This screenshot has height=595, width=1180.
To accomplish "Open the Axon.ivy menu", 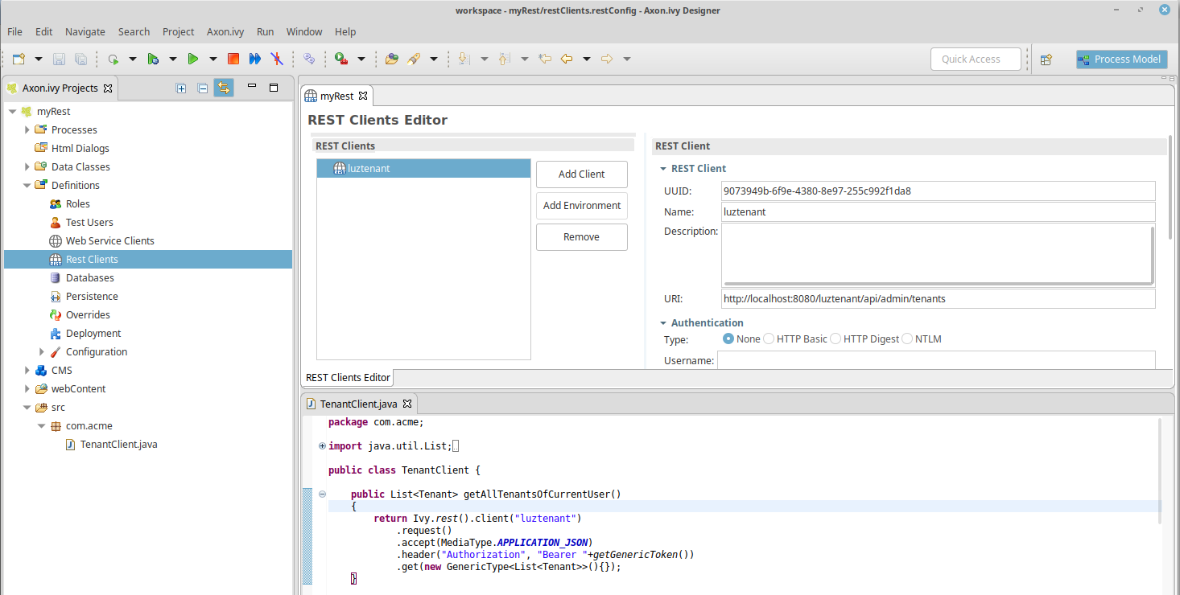I will point(225,31).
